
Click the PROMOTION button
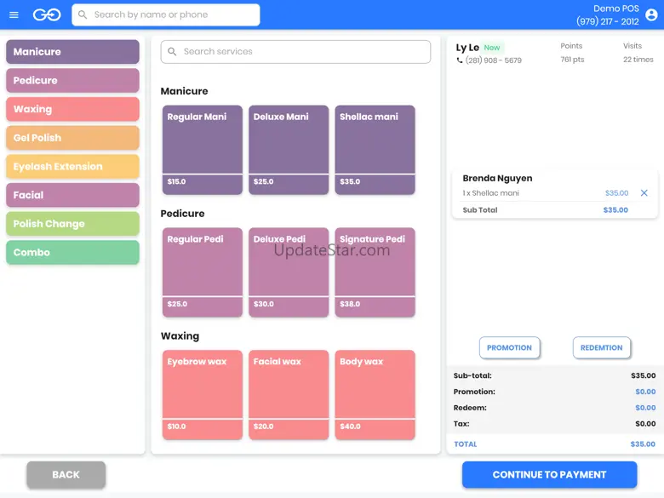click(x=509, y=347)
